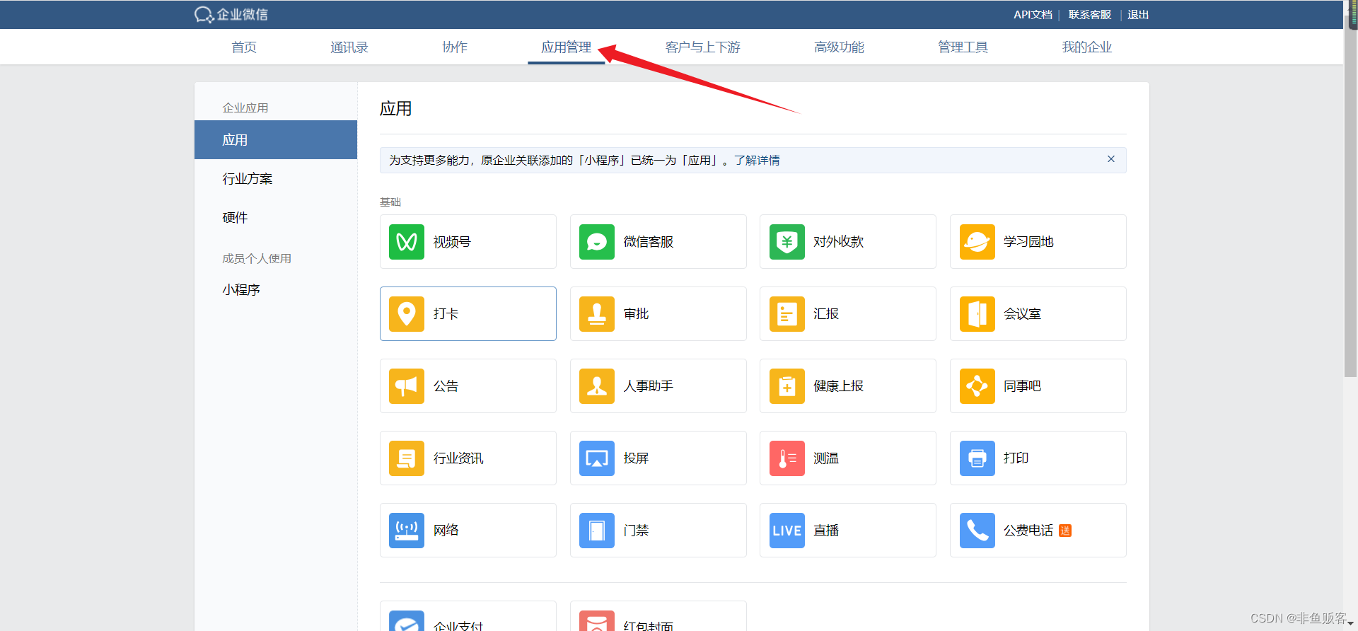Click the 对外收款 card label
Image resolution: width=1358 pixels, height=631 pixels.
pos(839,242)
